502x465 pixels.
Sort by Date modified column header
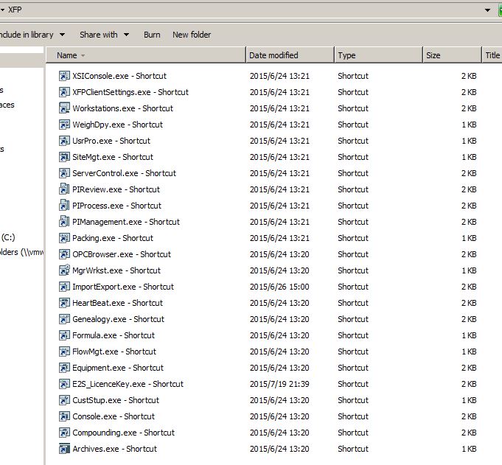290,55
